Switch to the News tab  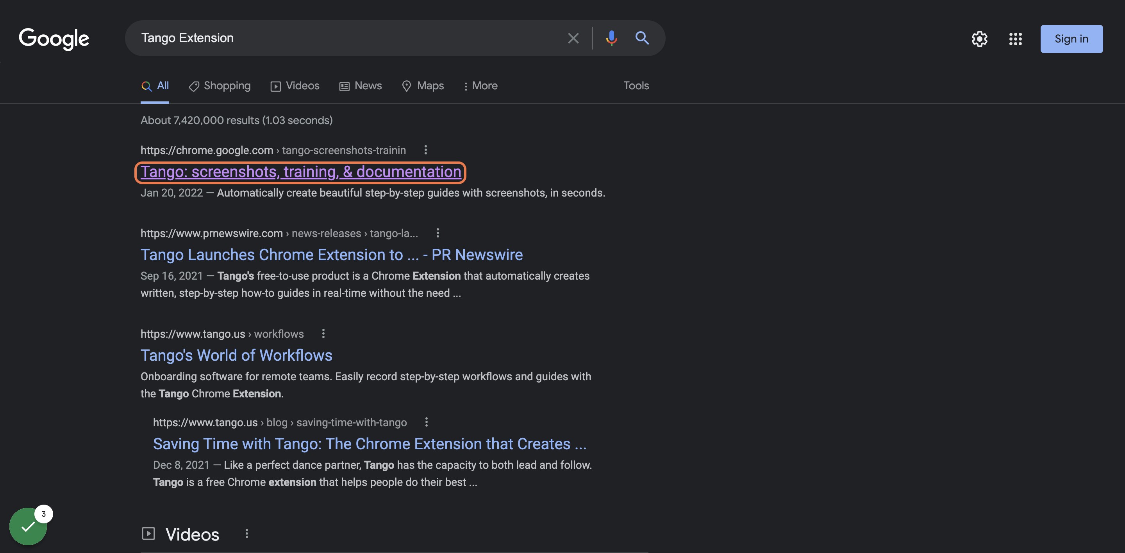click(360, 86)
